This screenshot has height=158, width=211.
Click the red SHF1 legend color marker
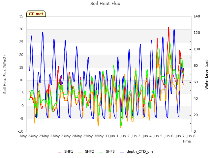(59, 152)
